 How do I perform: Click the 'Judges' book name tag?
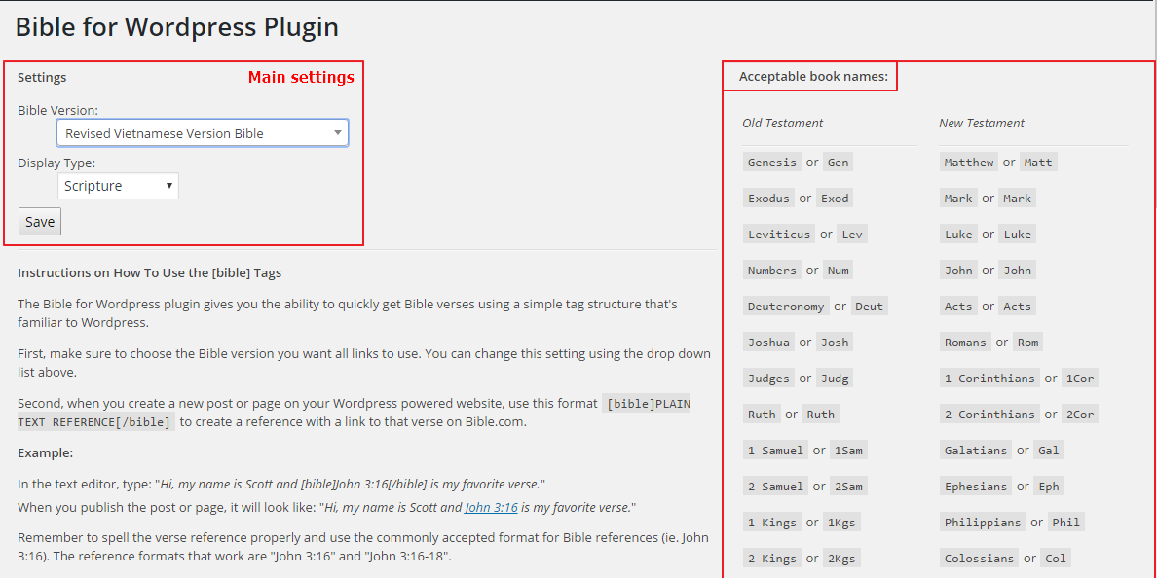(768, 379)
